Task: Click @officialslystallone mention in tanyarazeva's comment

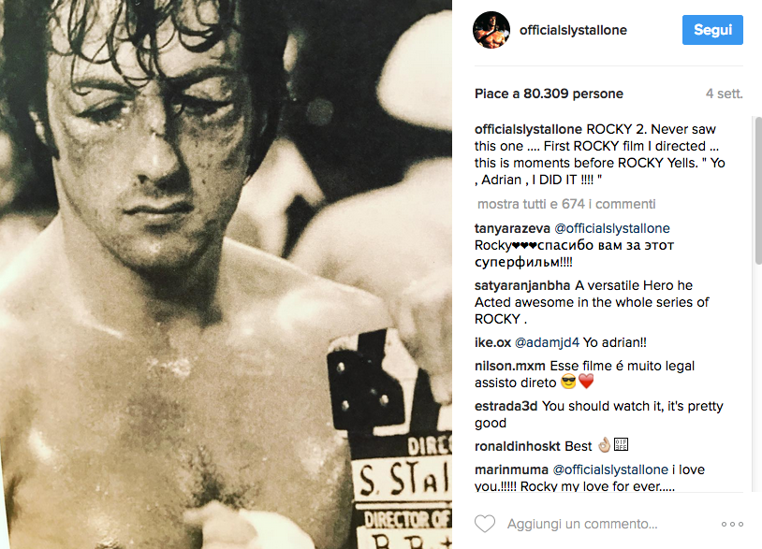Action: pos(612,228)
